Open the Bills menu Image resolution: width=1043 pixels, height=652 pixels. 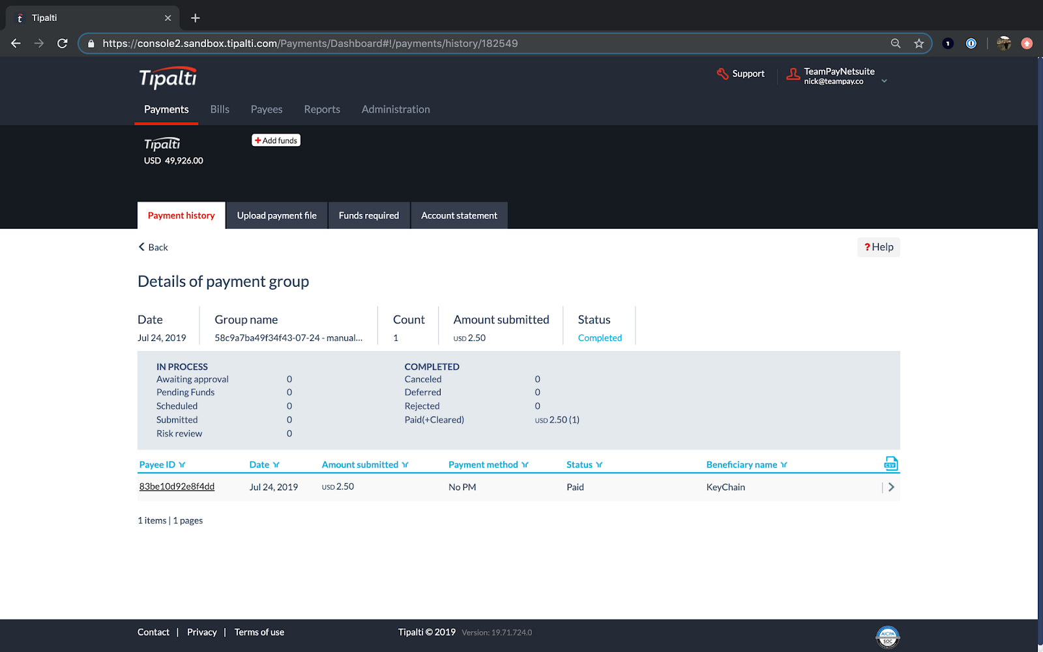(220, 110)
